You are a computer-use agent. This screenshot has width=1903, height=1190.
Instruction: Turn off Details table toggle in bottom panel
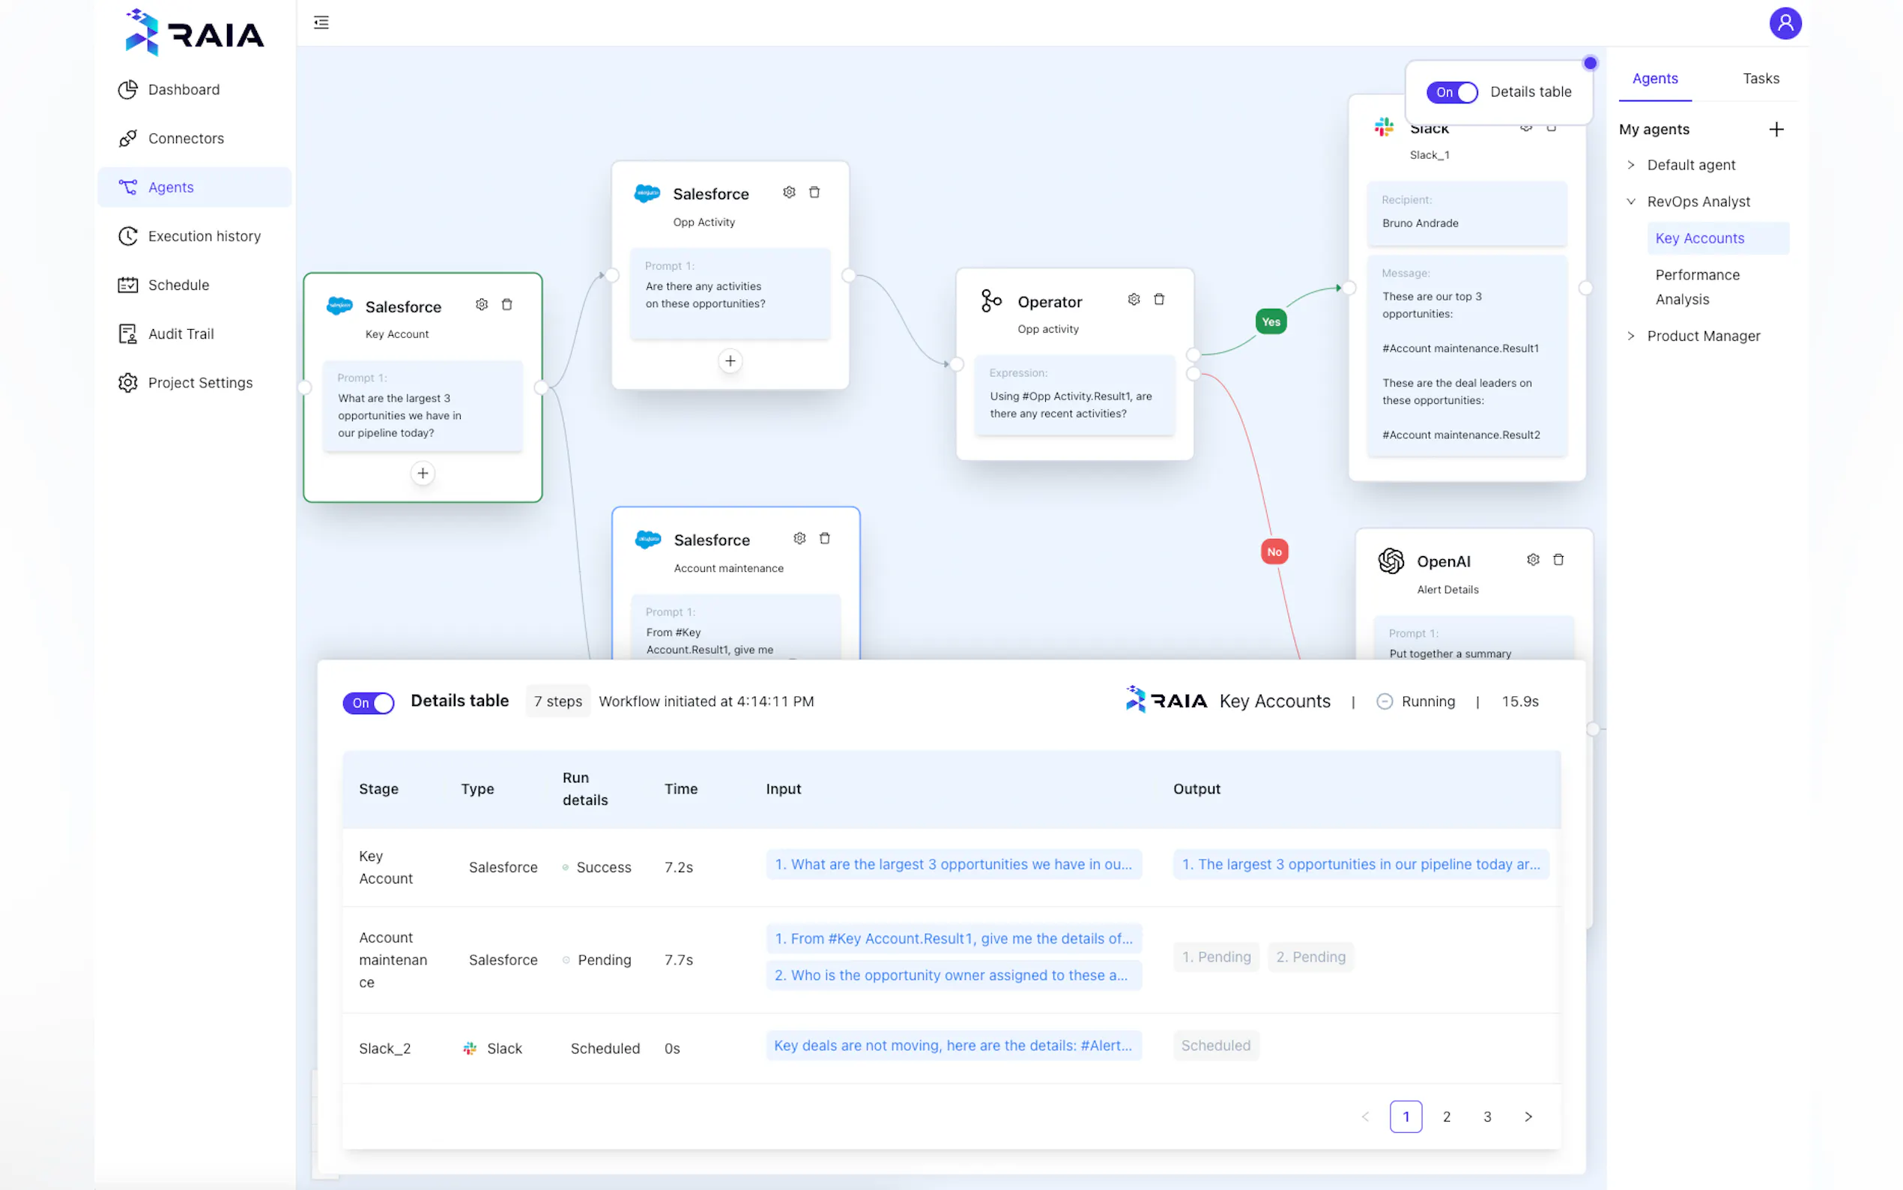[x=368, y=703]
